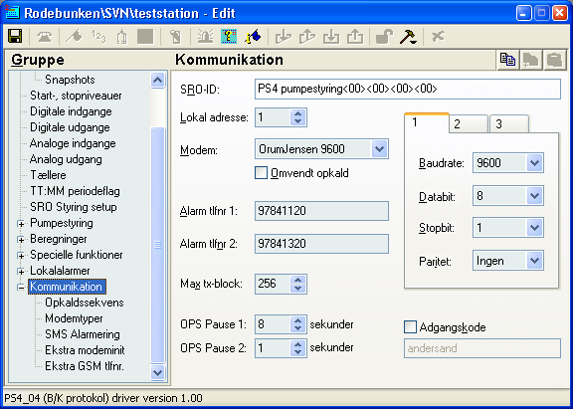Click the tree scrollbar up arrow
Image resolution: width=573 pixels, height=409 pixels.
pos(157,80)
